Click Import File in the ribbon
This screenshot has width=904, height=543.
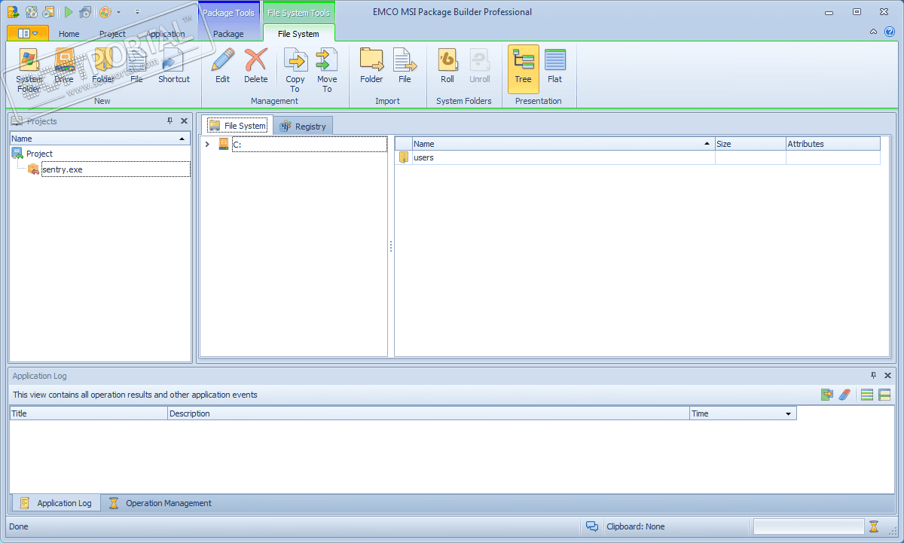click(x=405, y=66)
